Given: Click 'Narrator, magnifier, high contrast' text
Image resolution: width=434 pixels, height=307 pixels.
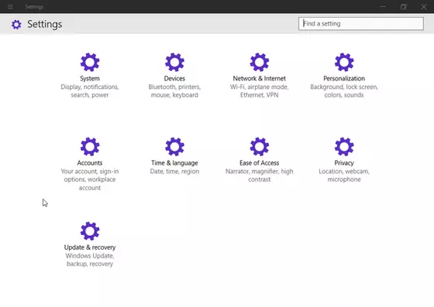Looking at the screenshot, I should coord(259,176).
